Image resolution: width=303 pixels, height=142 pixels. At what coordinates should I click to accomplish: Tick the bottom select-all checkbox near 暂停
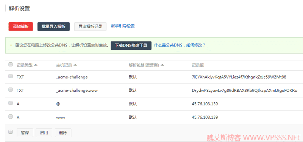(x=11, y=132)
